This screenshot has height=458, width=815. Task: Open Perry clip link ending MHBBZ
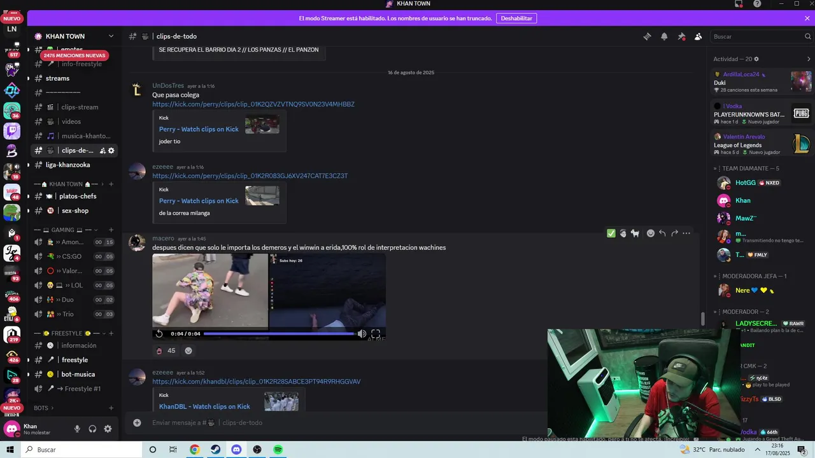[x=253, y=104]
